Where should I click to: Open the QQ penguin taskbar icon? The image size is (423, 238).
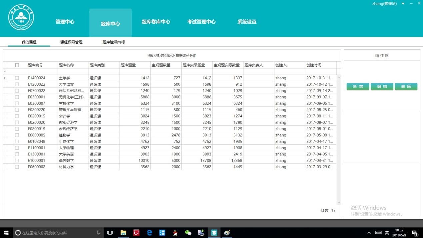click(175, 233)
